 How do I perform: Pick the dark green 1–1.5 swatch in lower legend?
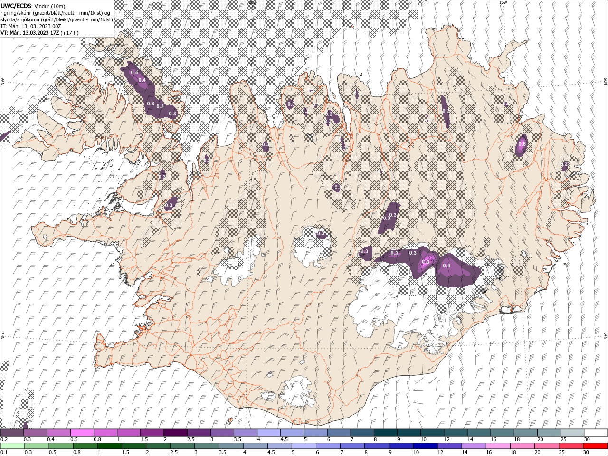click(110, 446)
